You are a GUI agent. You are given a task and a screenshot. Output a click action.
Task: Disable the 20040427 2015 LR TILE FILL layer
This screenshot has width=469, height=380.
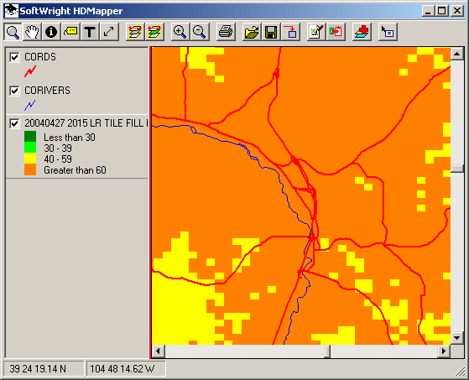[x=14, y=123]
